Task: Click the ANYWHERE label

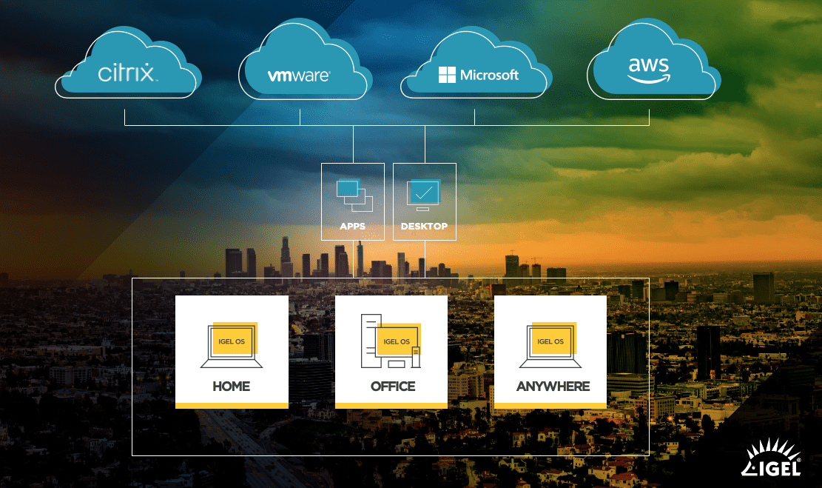Action: coord(553,387)
